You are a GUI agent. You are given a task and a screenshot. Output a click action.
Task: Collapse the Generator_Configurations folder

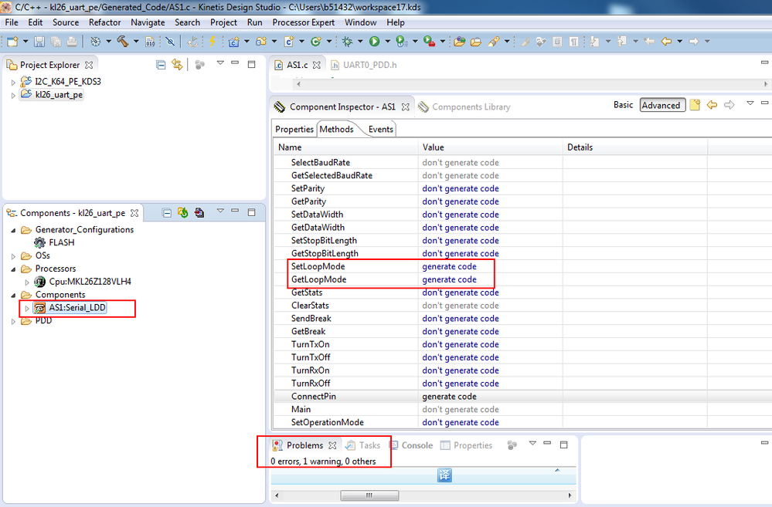13,230
